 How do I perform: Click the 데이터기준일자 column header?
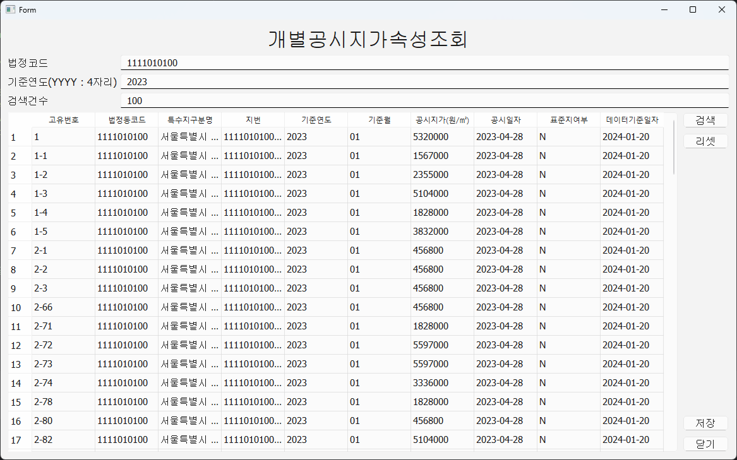coord(632,120)
